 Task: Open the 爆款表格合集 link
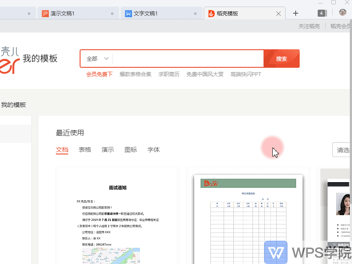click(136, 74)
